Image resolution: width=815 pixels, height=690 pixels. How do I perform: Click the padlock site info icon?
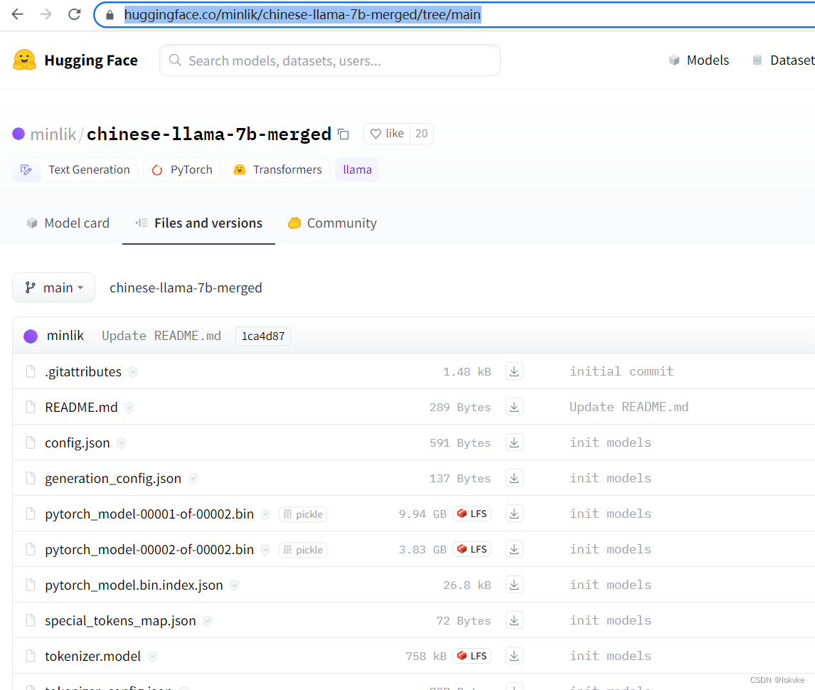pos(110,14)
